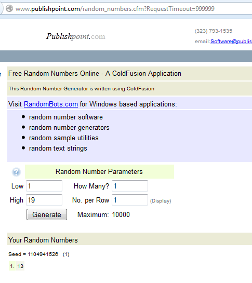This screenshot has height=283, width=252.
Task: Click the random number software bullet
Action: tap(66, 117)
